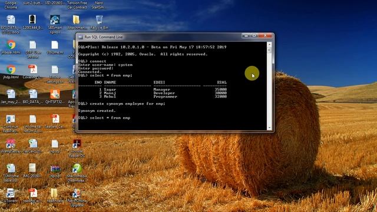Select the Continue RealPlayer shortcut icon
377x212 pixels.
coord(11,124)
